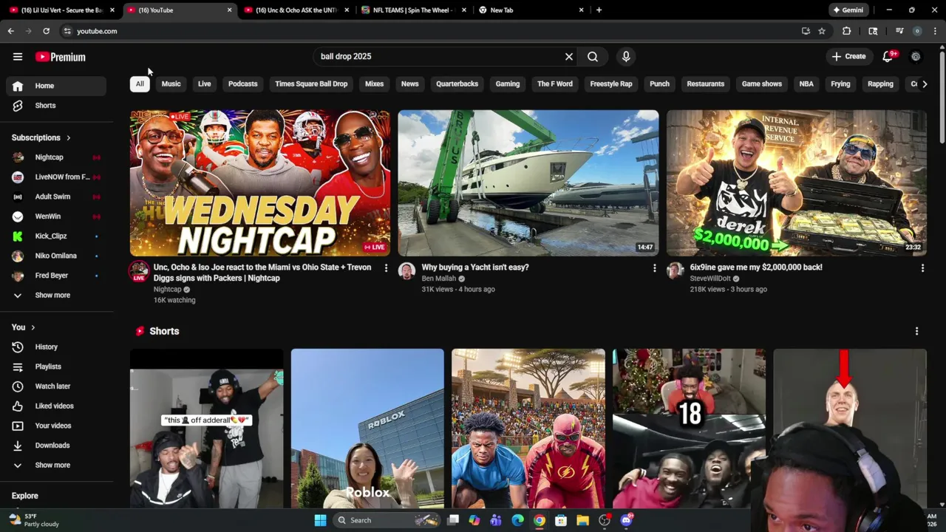The width and height of the screenshot is (946, 532).
Task: Go to the YouTube Premium logo home
Action: (x=61, y=57)
